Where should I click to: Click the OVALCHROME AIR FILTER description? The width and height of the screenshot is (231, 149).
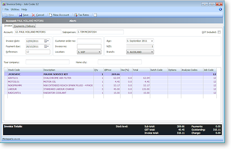57,78
